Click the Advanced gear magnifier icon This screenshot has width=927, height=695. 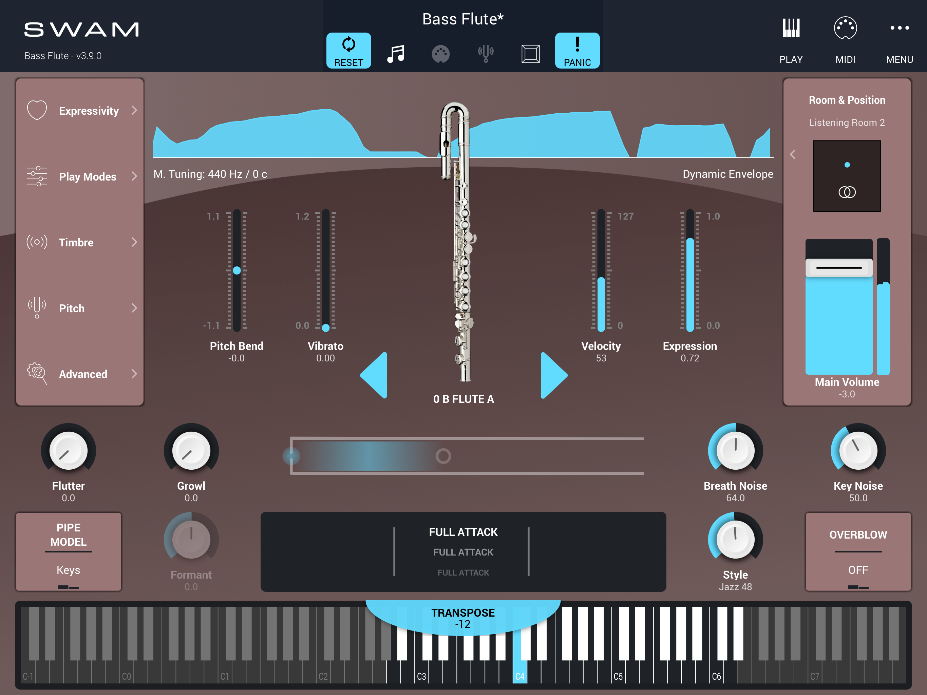37,373
